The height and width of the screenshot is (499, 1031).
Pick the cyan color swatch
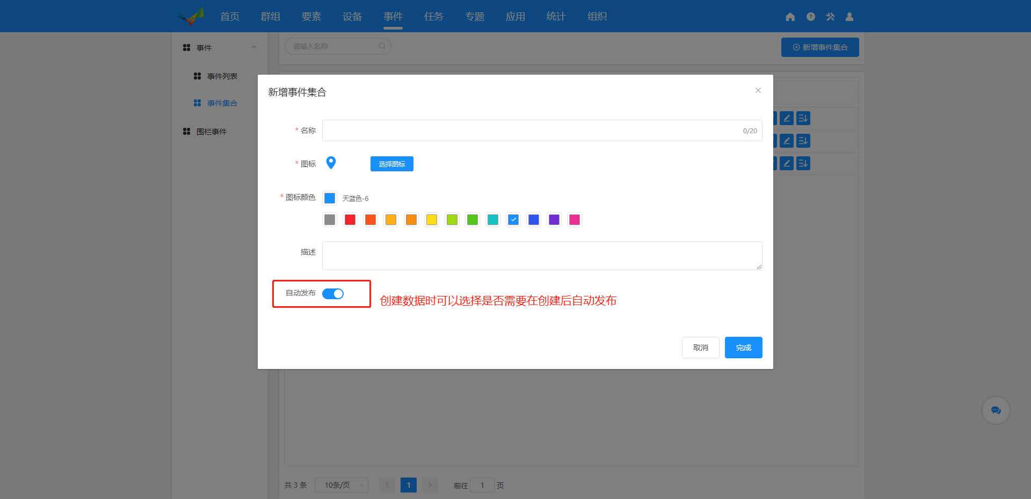coord(493,220)
